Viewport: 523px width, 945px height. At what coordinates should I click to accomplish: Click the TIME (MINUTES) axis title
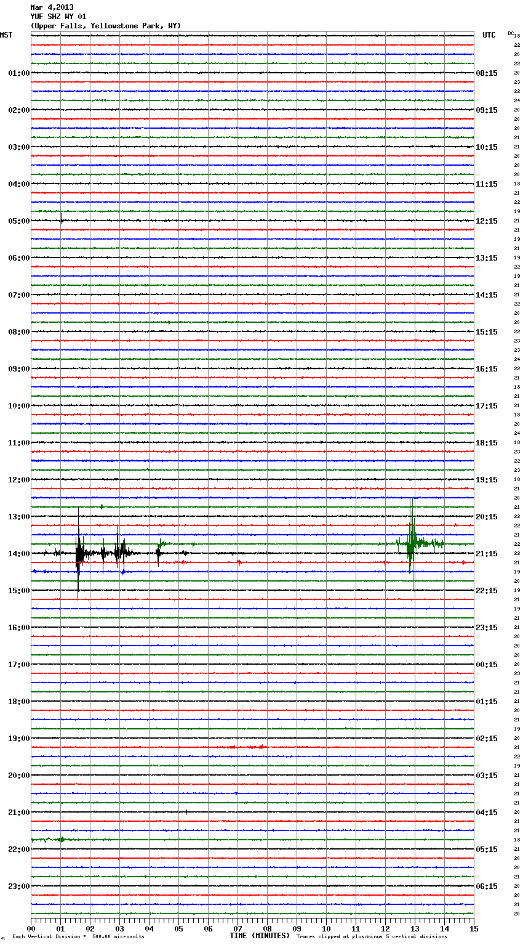pyautogui.click(x=260, y=936)
